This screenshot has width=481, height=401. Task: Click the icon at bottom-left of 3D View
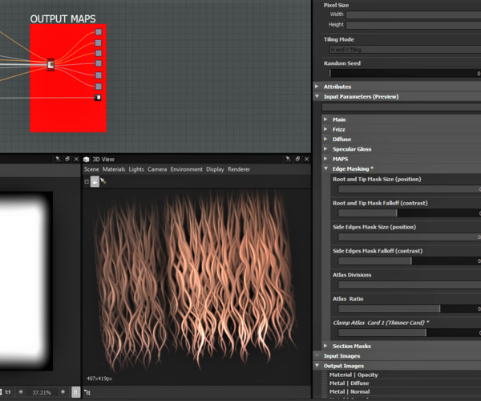tap(87, 392)
